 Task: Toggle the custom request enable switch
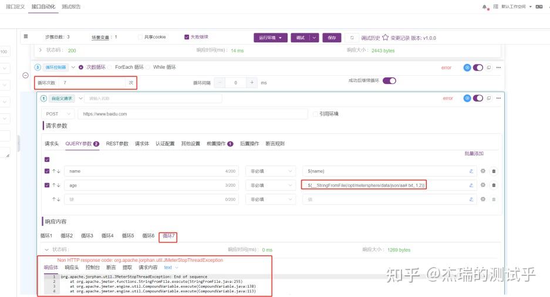478,98
